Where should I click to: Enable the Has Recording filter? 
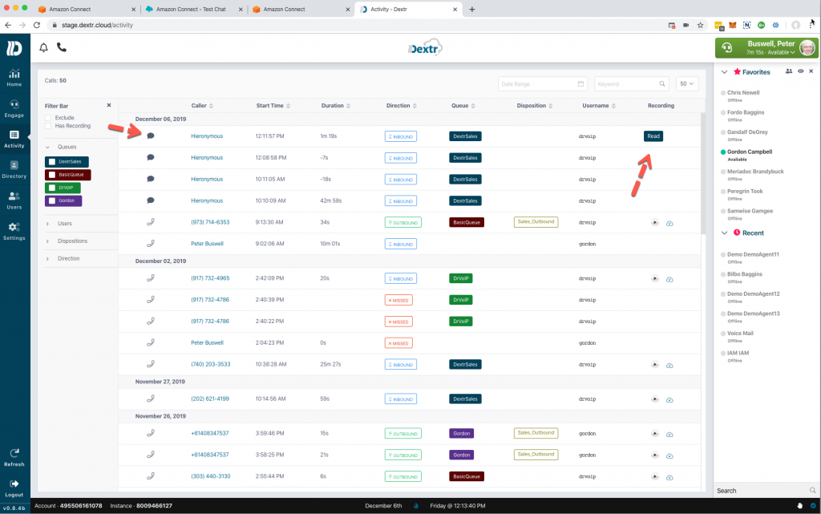point(48,126)
